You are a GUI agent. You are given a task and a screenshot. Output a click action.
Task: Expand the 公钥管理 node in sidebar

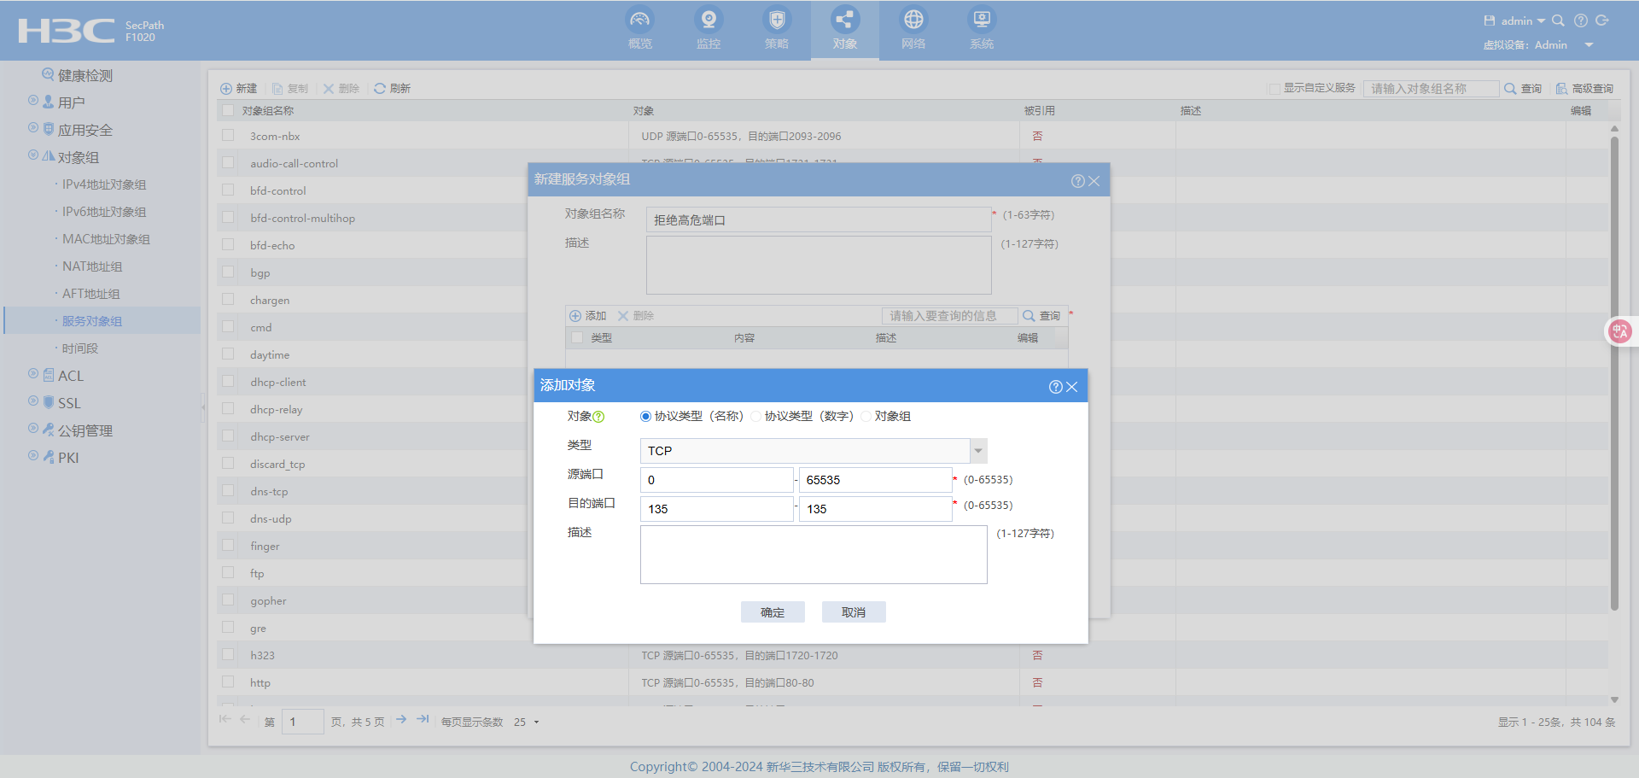(x=33, y=429)
